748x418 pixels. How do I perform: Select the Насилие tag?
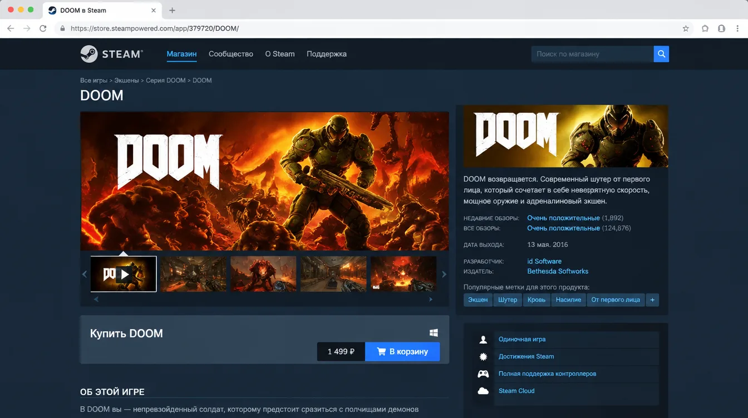568,300
